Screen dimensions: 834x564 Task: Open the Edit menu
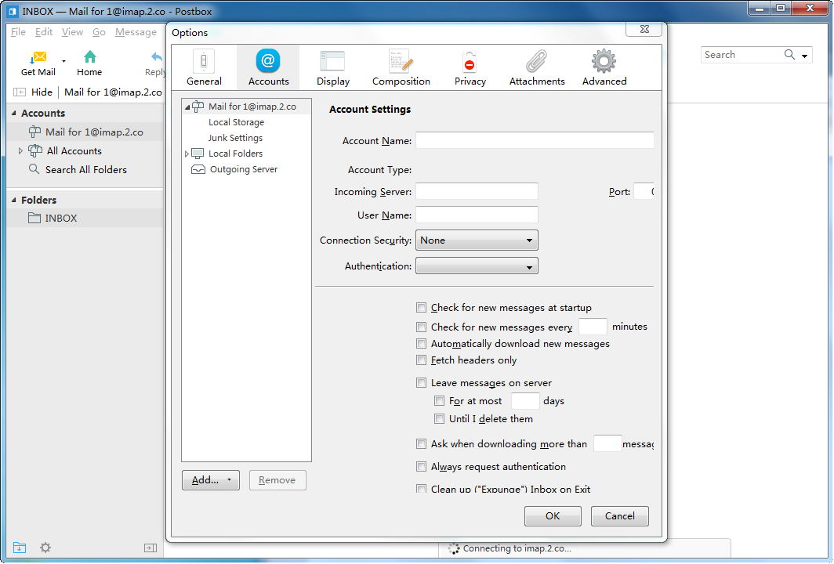(44, 32)
